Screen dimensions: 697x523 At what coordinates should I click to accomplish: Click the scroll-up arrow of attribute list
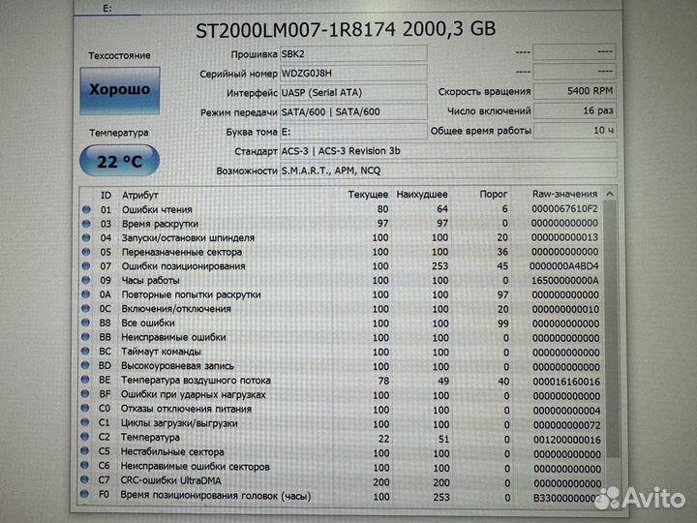click(610, 194)
